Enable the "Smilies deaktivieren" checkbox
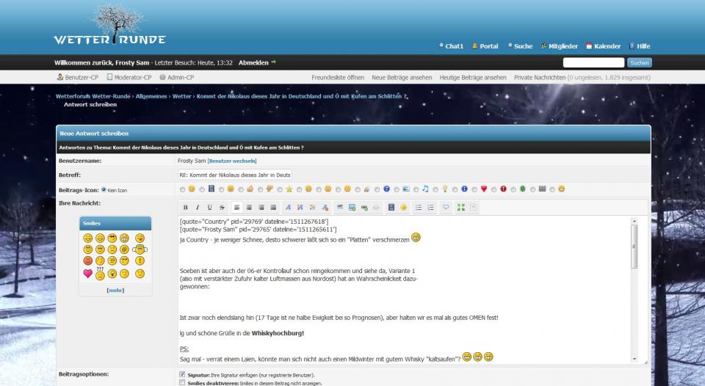The image size is (705, 386). pyautogui.click(x=182, y=382)
